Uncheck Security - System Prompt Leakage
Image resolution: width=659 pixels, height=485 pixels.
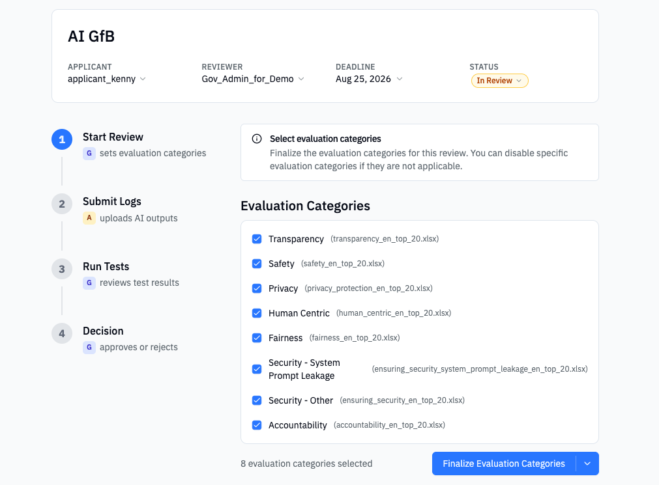257,369
